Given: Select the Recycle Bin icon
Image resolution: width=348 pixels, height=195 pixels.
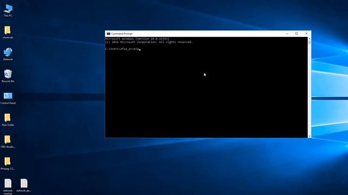Looking at the screenshot, I should coord(8,76).
